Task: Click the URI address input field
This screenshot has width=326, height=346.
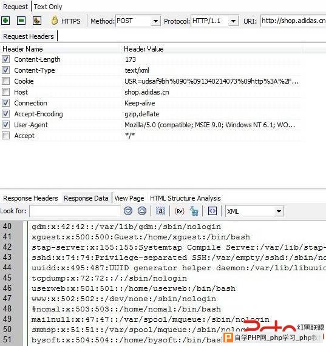Action: [x=293, y=21]
